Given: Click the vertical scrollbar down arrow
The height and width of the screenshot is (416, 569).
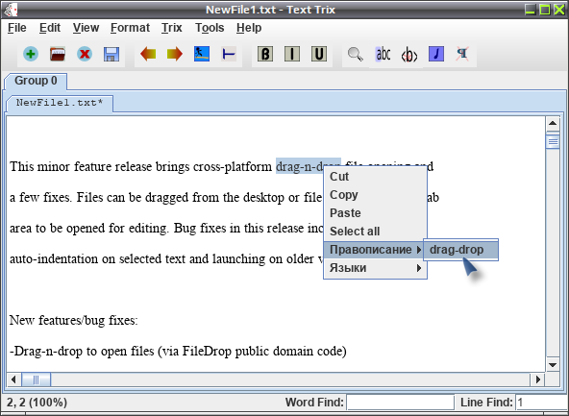Looking at the screenshot, I should 553,365.
